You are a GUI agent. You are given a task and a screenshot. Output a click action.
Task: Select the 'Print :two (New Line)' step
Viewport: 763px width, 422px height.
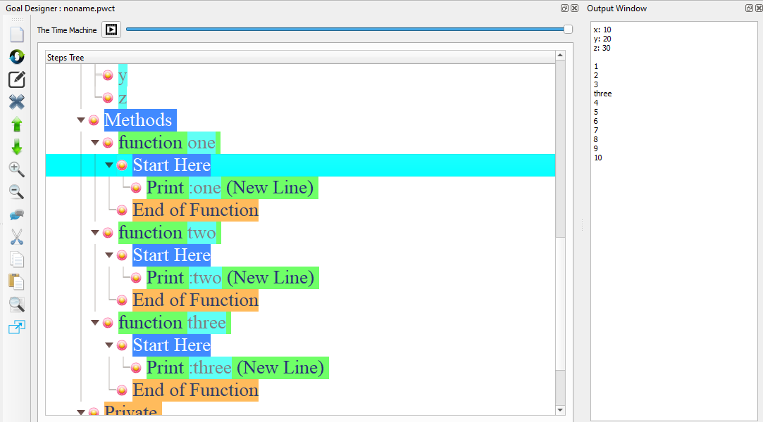point(230,278)
